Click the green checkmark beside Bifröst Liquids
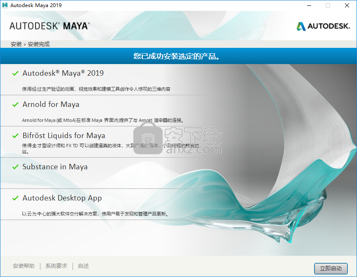Viewport: 357px width, 277px height. point(15,136)
